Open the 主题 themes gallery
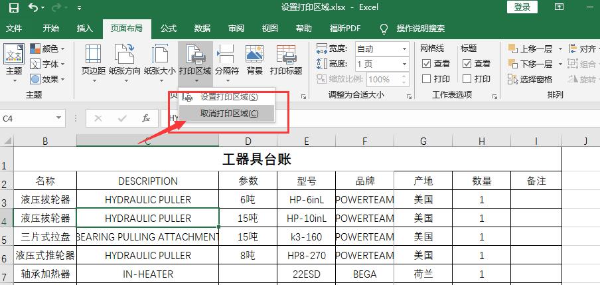 14,63
